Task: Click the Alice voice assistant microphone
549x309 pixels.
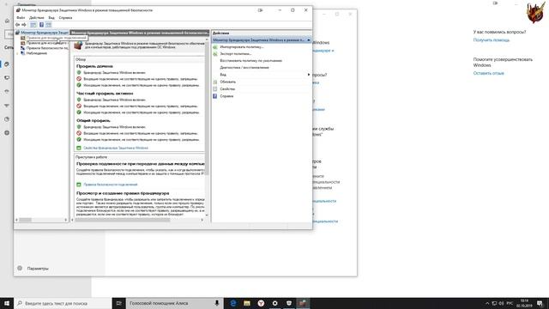Action: (x=217, y=303)
